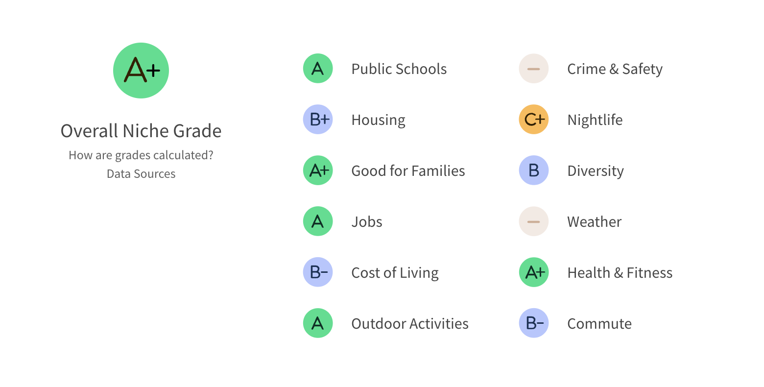This screenshot has height=387, width=764.
Task: Click the Weather category label
Action: (x=594, y=221)
